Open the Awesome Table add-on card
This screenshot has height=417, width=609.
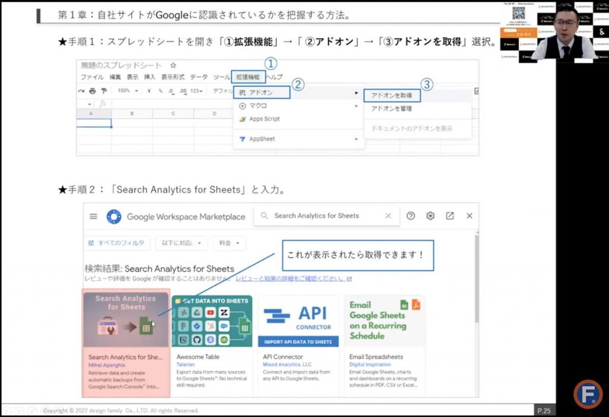point(212,346)
